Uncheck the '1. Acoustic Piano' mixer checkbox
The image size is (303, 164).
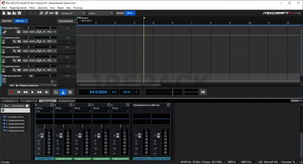pos(4,117)
